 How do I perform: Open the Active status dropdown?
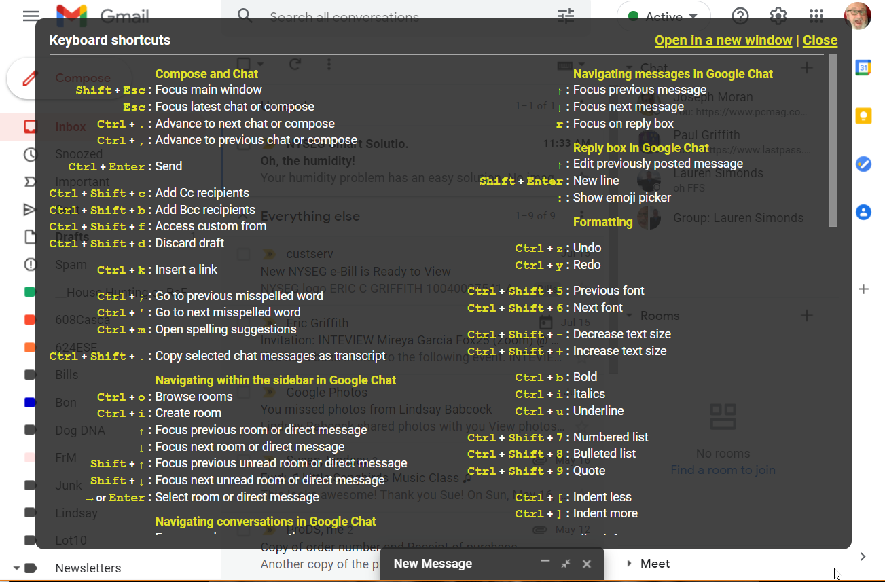point(664,16)
